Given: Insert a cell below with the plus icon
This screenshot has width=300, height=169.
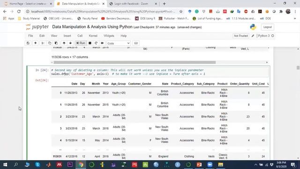Looking at the screenshot, I should point(36,43).
